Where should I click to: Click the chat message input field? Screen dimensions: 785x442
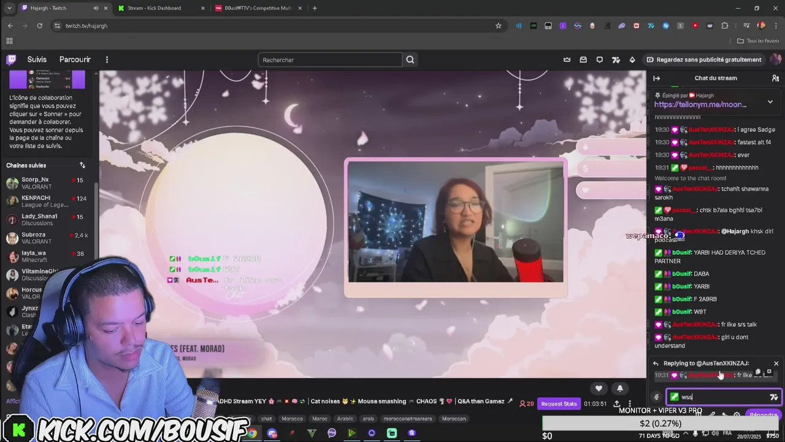pos(724,397)
